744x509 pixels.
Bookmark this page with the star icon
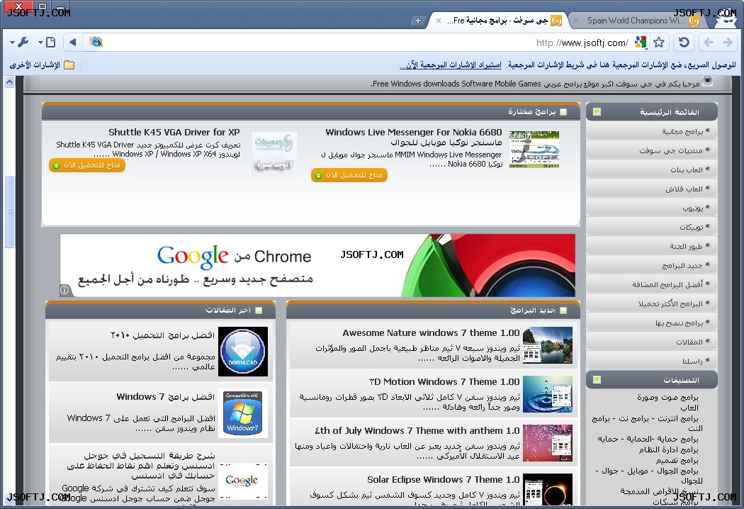658,43
